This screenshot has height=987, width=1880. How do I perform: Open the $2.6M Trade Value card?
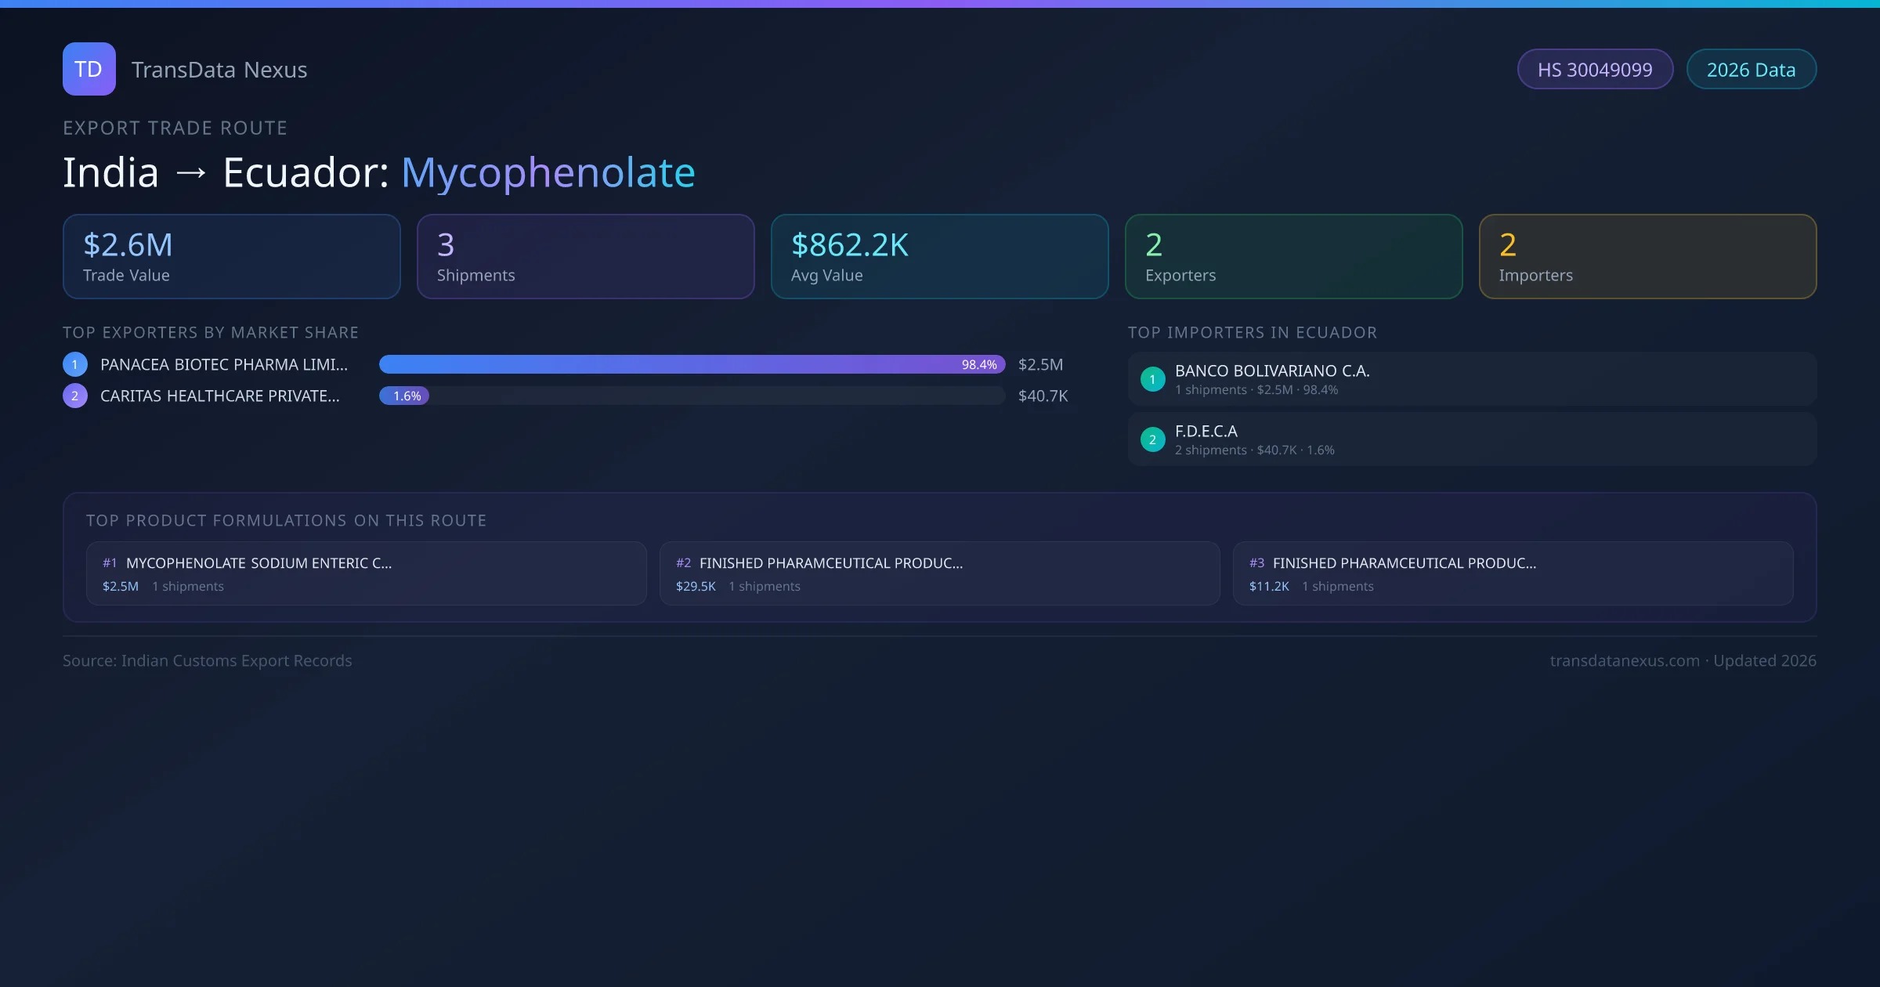(231, 256)
